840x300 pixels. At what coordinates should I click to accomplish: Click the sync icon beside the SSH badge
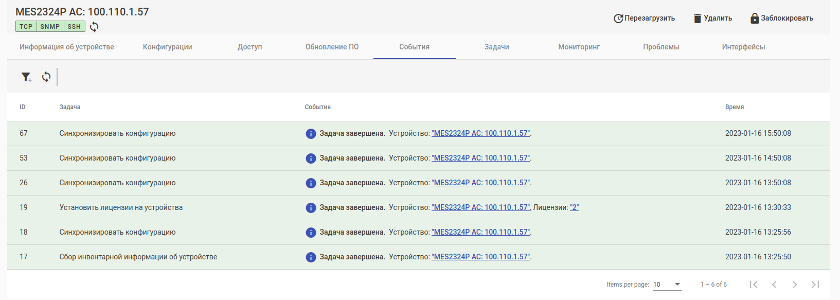tap(94, 27)
